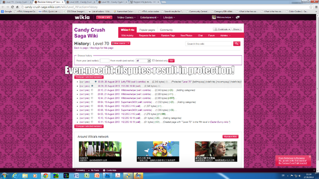Open Windows Explorer folder in the taskbar
The image size is (319, 179).
pyautogui.click(x=25, y=176)
